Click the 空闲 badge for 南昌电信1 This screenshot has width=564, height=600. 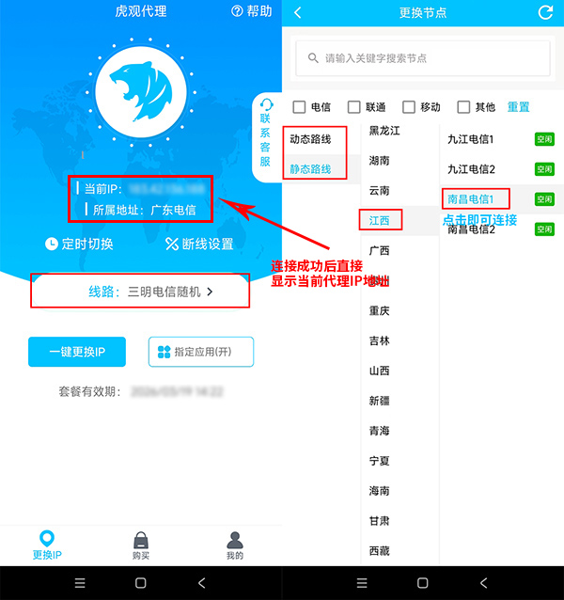[544, 199]
